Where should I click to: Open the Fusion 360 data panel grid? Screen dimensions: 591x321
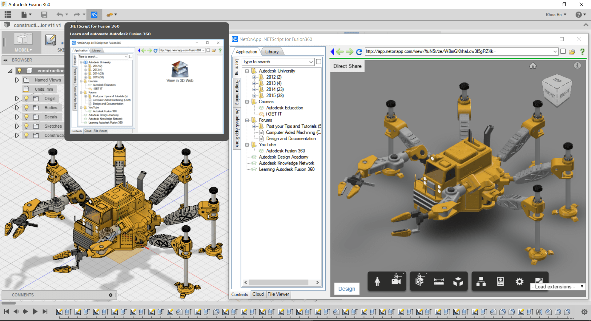[x=8, y=14]
